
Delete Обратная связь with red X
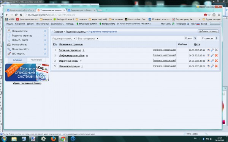tap(216, 61)
